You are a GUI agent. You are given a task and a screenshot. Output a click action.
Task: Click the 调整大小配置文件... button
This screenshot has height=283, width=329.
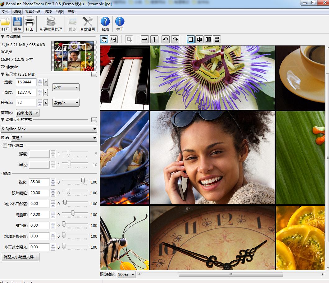pyautogui.click(x=20, y=257)
